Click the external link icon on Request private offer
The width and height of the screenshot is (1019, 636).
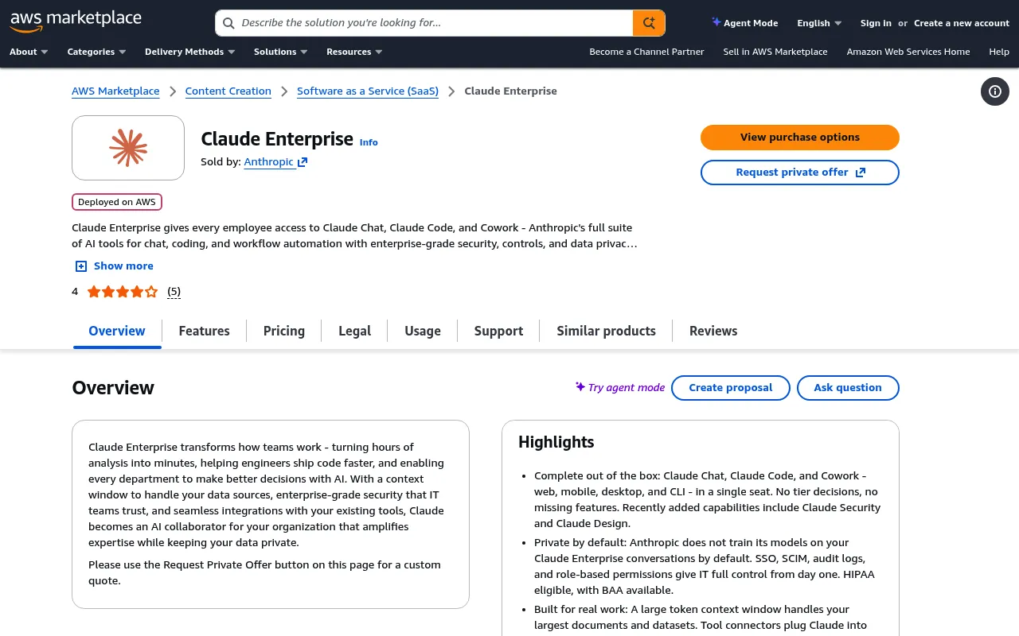[860, 173]
